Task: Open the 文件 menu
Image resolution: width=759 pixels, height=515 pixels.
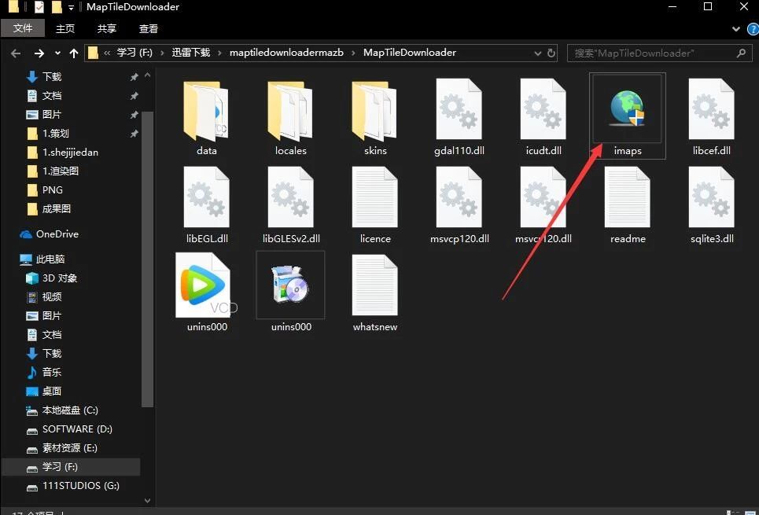Action: tap(23, 28)
